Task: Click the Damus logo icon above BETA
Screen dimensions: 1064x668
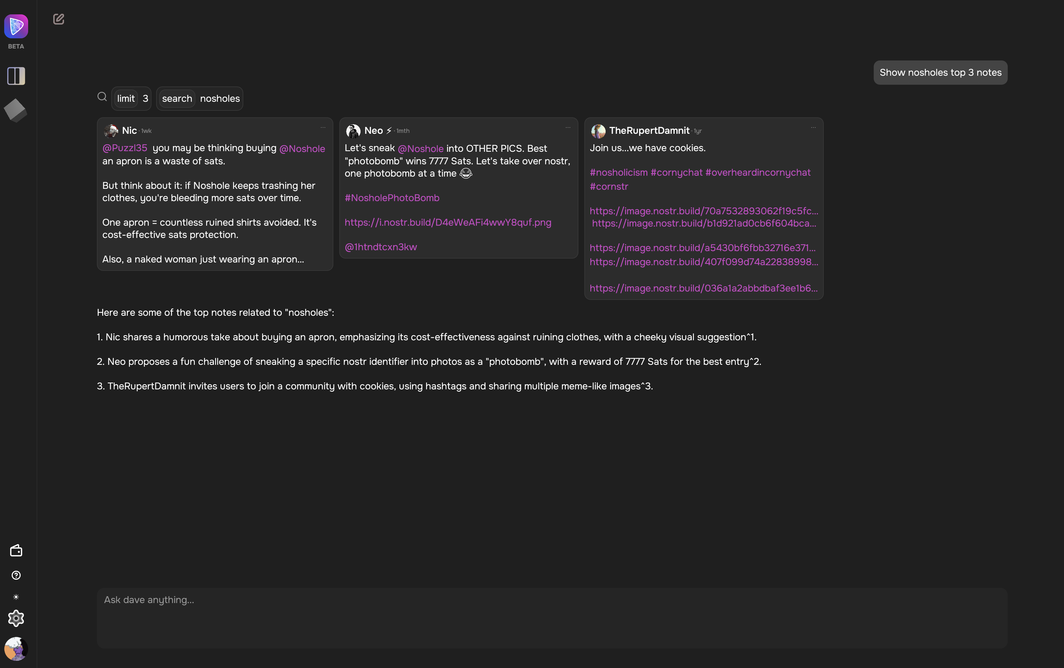Action: pyautogui.click(x=16, y=26)
